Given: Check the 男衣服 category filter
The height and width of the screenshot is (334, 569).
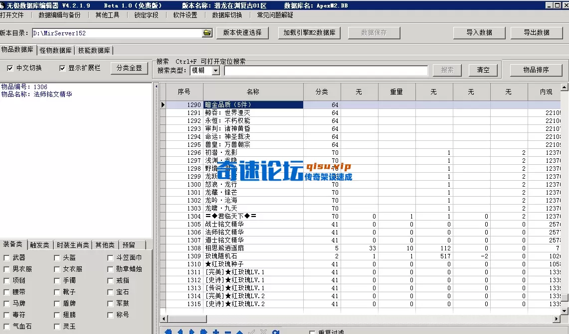Looking at the screenshot, I should tap(6, 269).
